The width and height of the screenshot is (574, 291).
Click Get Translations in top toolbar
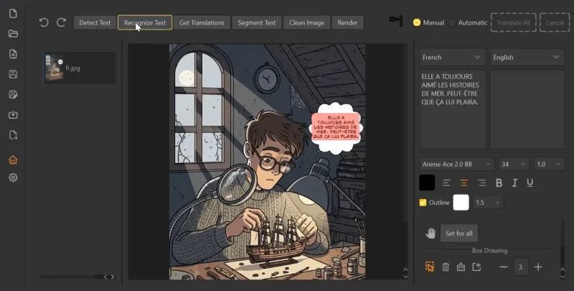point(202,22)
